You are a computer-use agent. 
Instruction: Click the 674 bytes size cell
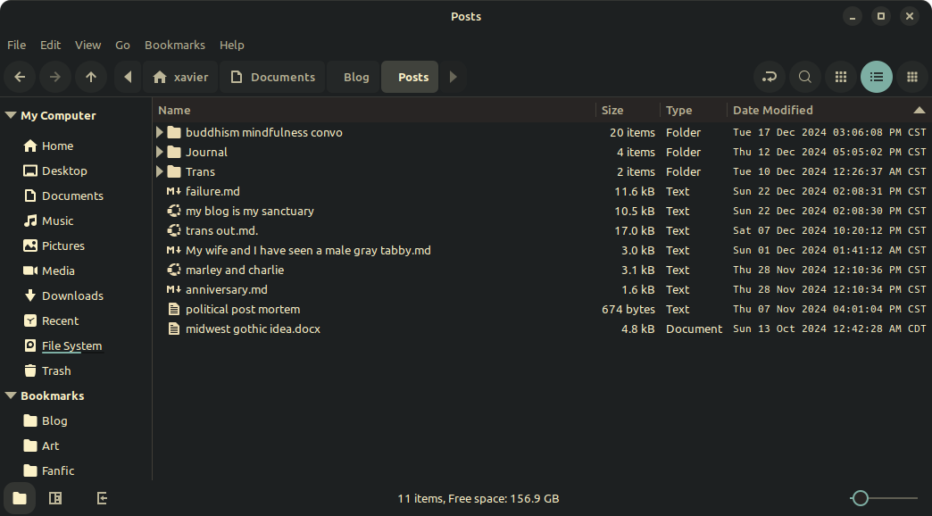pyautogui.click(x=628, y=309)
